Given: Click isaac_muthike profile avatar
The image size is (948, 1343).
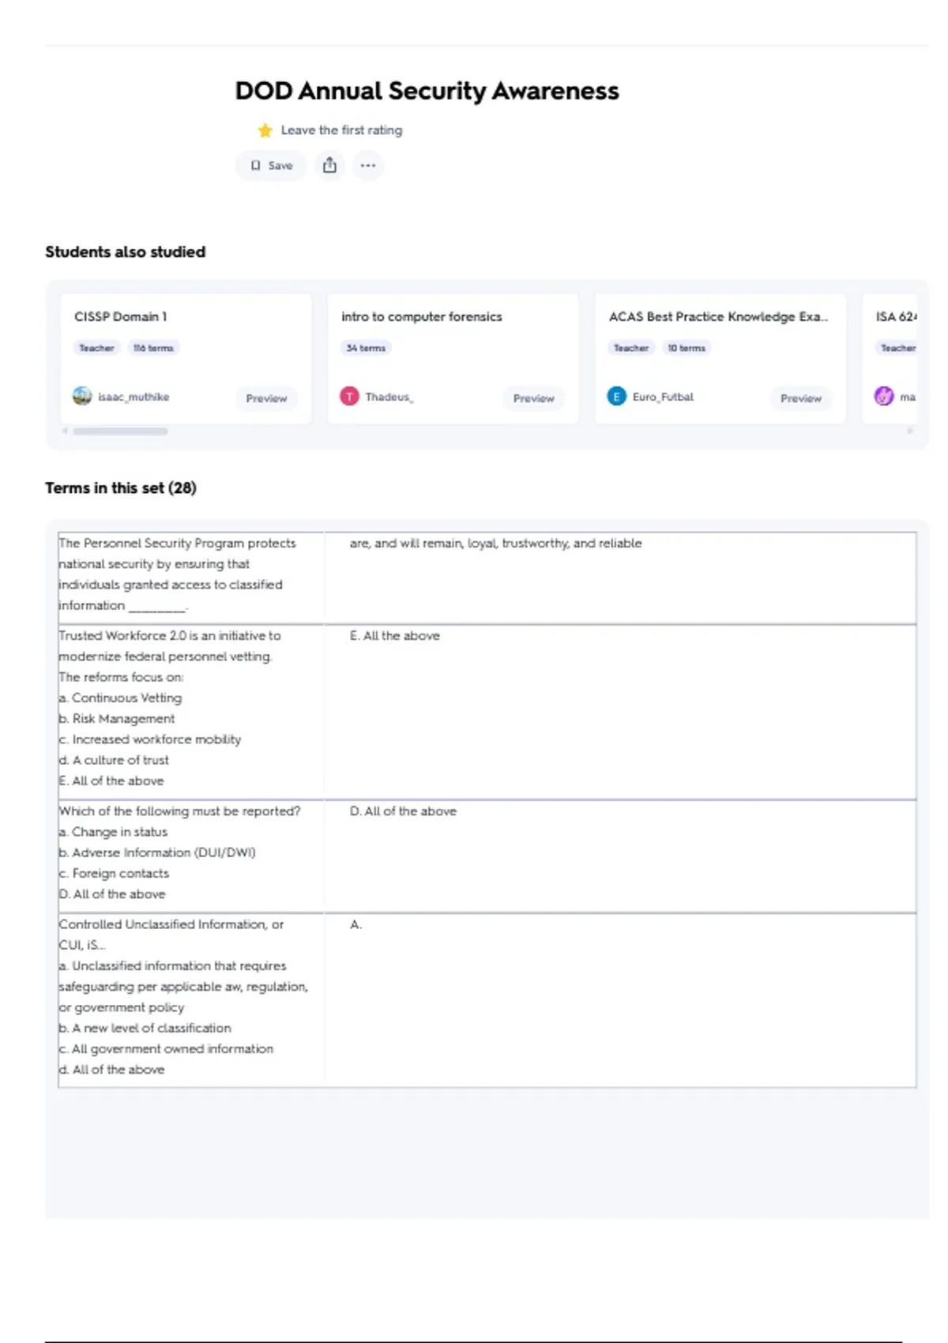Looking at the screenshot, I should point(82,396).
